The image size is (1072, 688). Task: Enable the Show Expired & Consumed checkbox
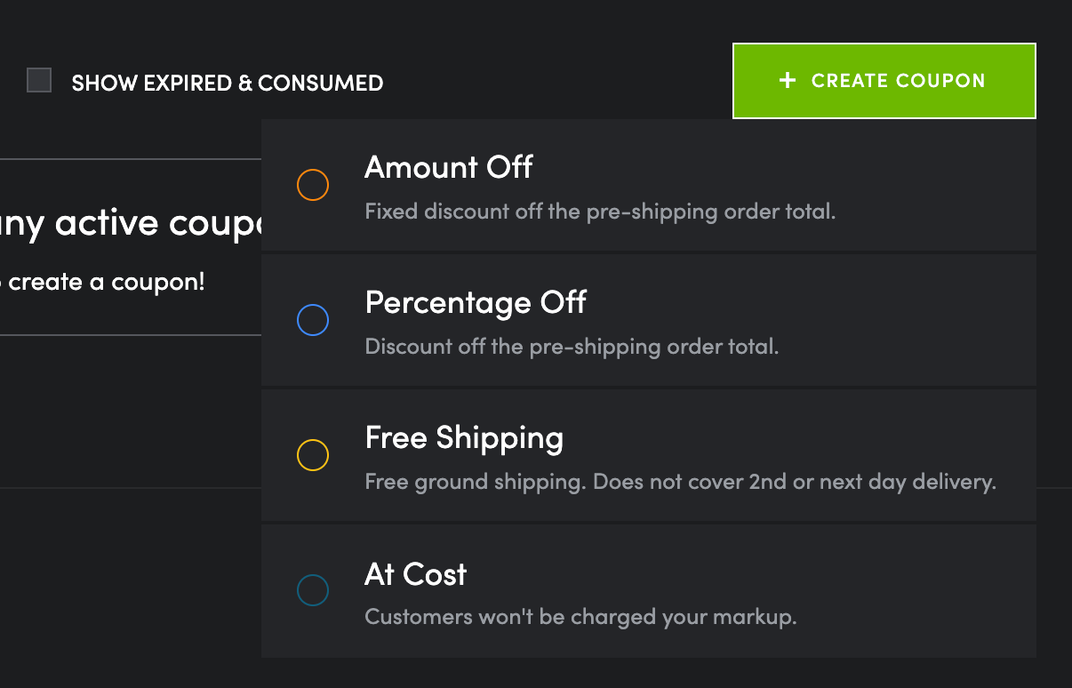pos(39,81)
